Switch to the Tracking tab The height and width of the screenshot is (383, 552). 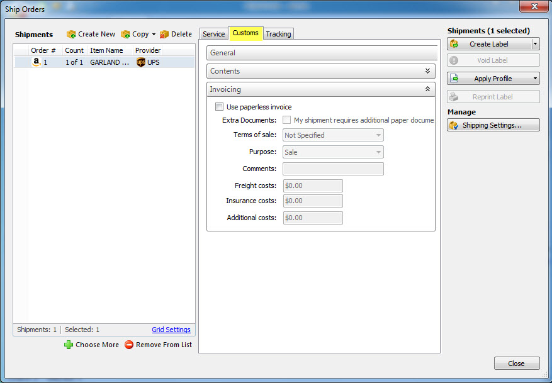click(x=278, y=34)
